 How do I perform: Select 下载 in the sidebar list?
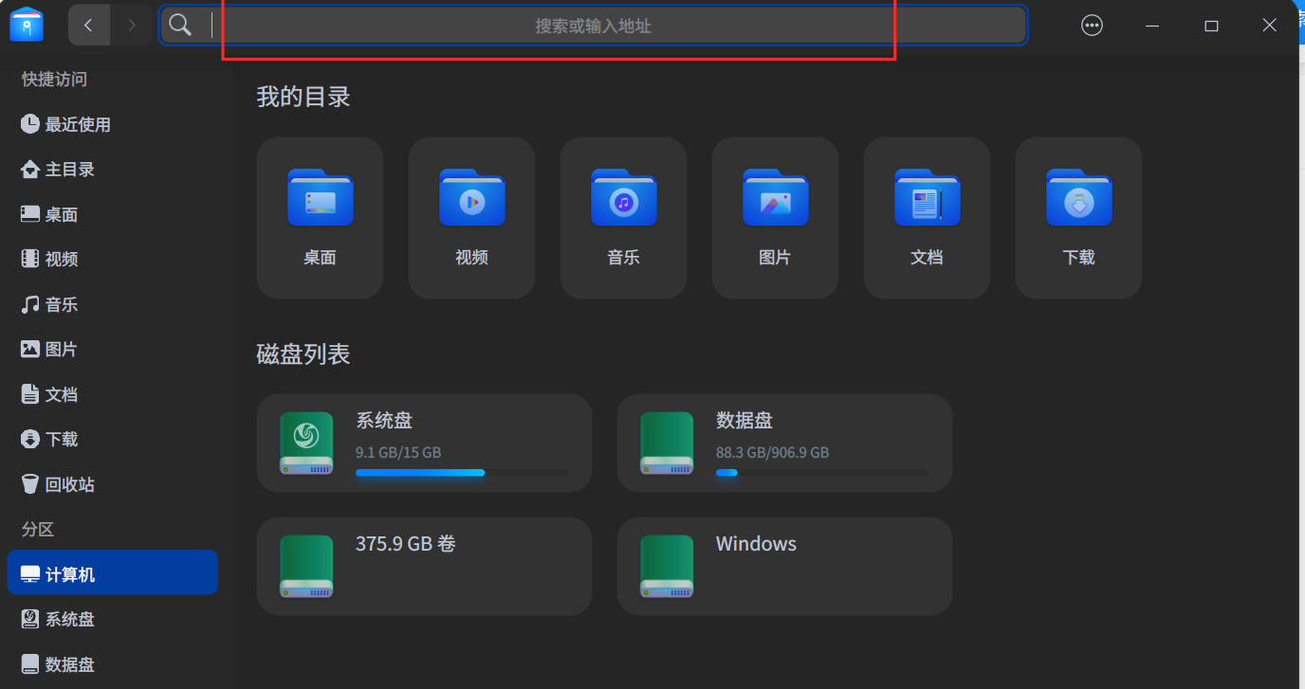coord(113,439)
